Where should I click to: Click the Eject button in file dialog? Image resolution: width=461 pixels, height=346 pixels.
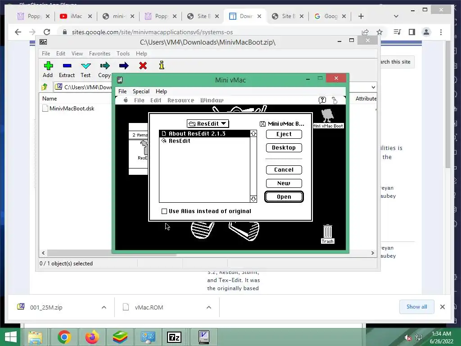[284, 134]
